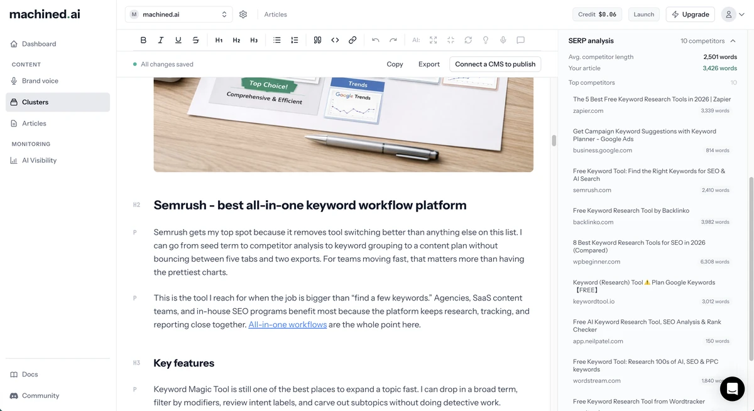Go to machined.ai logo home
754x411 pixels.
[x=45, y=14]
